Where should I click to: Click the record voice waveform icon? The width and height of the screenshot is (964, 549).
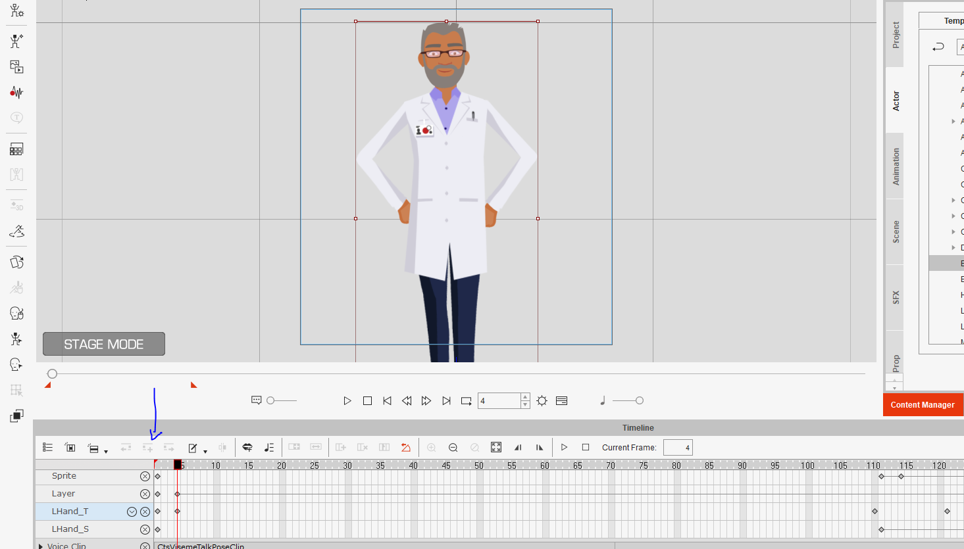[x=16, y=92]
